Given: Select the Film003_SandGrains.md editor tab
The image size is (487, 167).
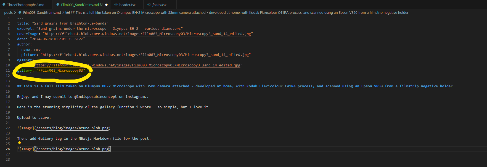Looking at the screenshot, I should tap(80, 5).
